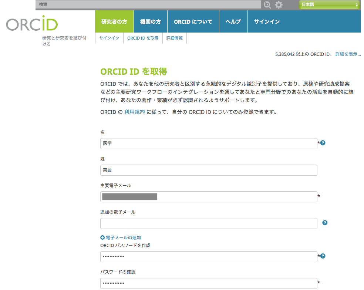Click the 電子メールの追加 link
The height and width of the screenshot is (290, 364).
[124, 237]
